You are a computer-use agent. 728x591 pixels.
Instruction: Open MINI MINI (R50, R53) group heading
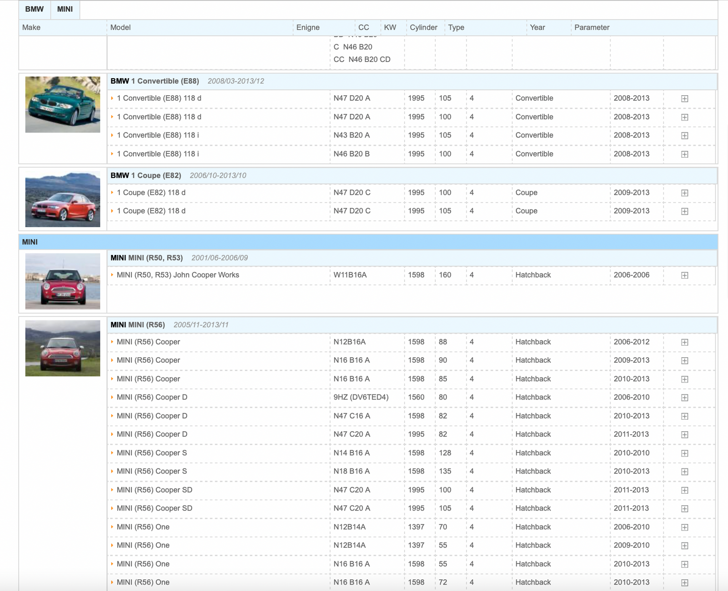pyautogui.click(x=147, y=258)
